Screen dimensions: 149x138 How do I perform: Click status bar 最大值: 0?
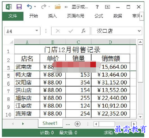[68, 133]
